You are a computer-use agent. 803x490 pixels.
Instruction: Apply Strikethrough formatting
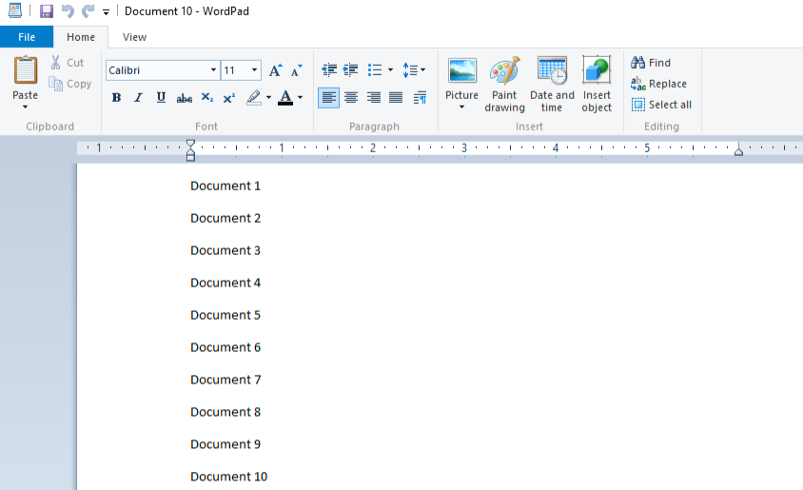(185, 98)
